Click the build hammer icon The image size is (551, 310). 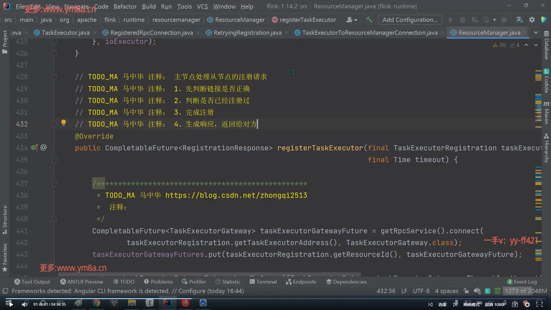coord(369,20)
